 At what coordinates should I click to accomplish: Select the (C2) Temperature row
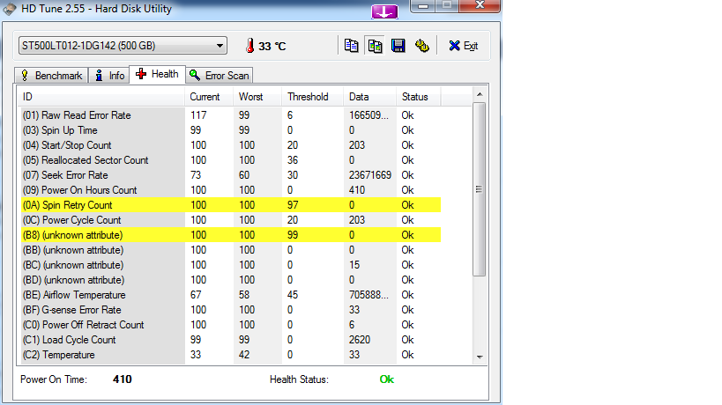[229, 355]
